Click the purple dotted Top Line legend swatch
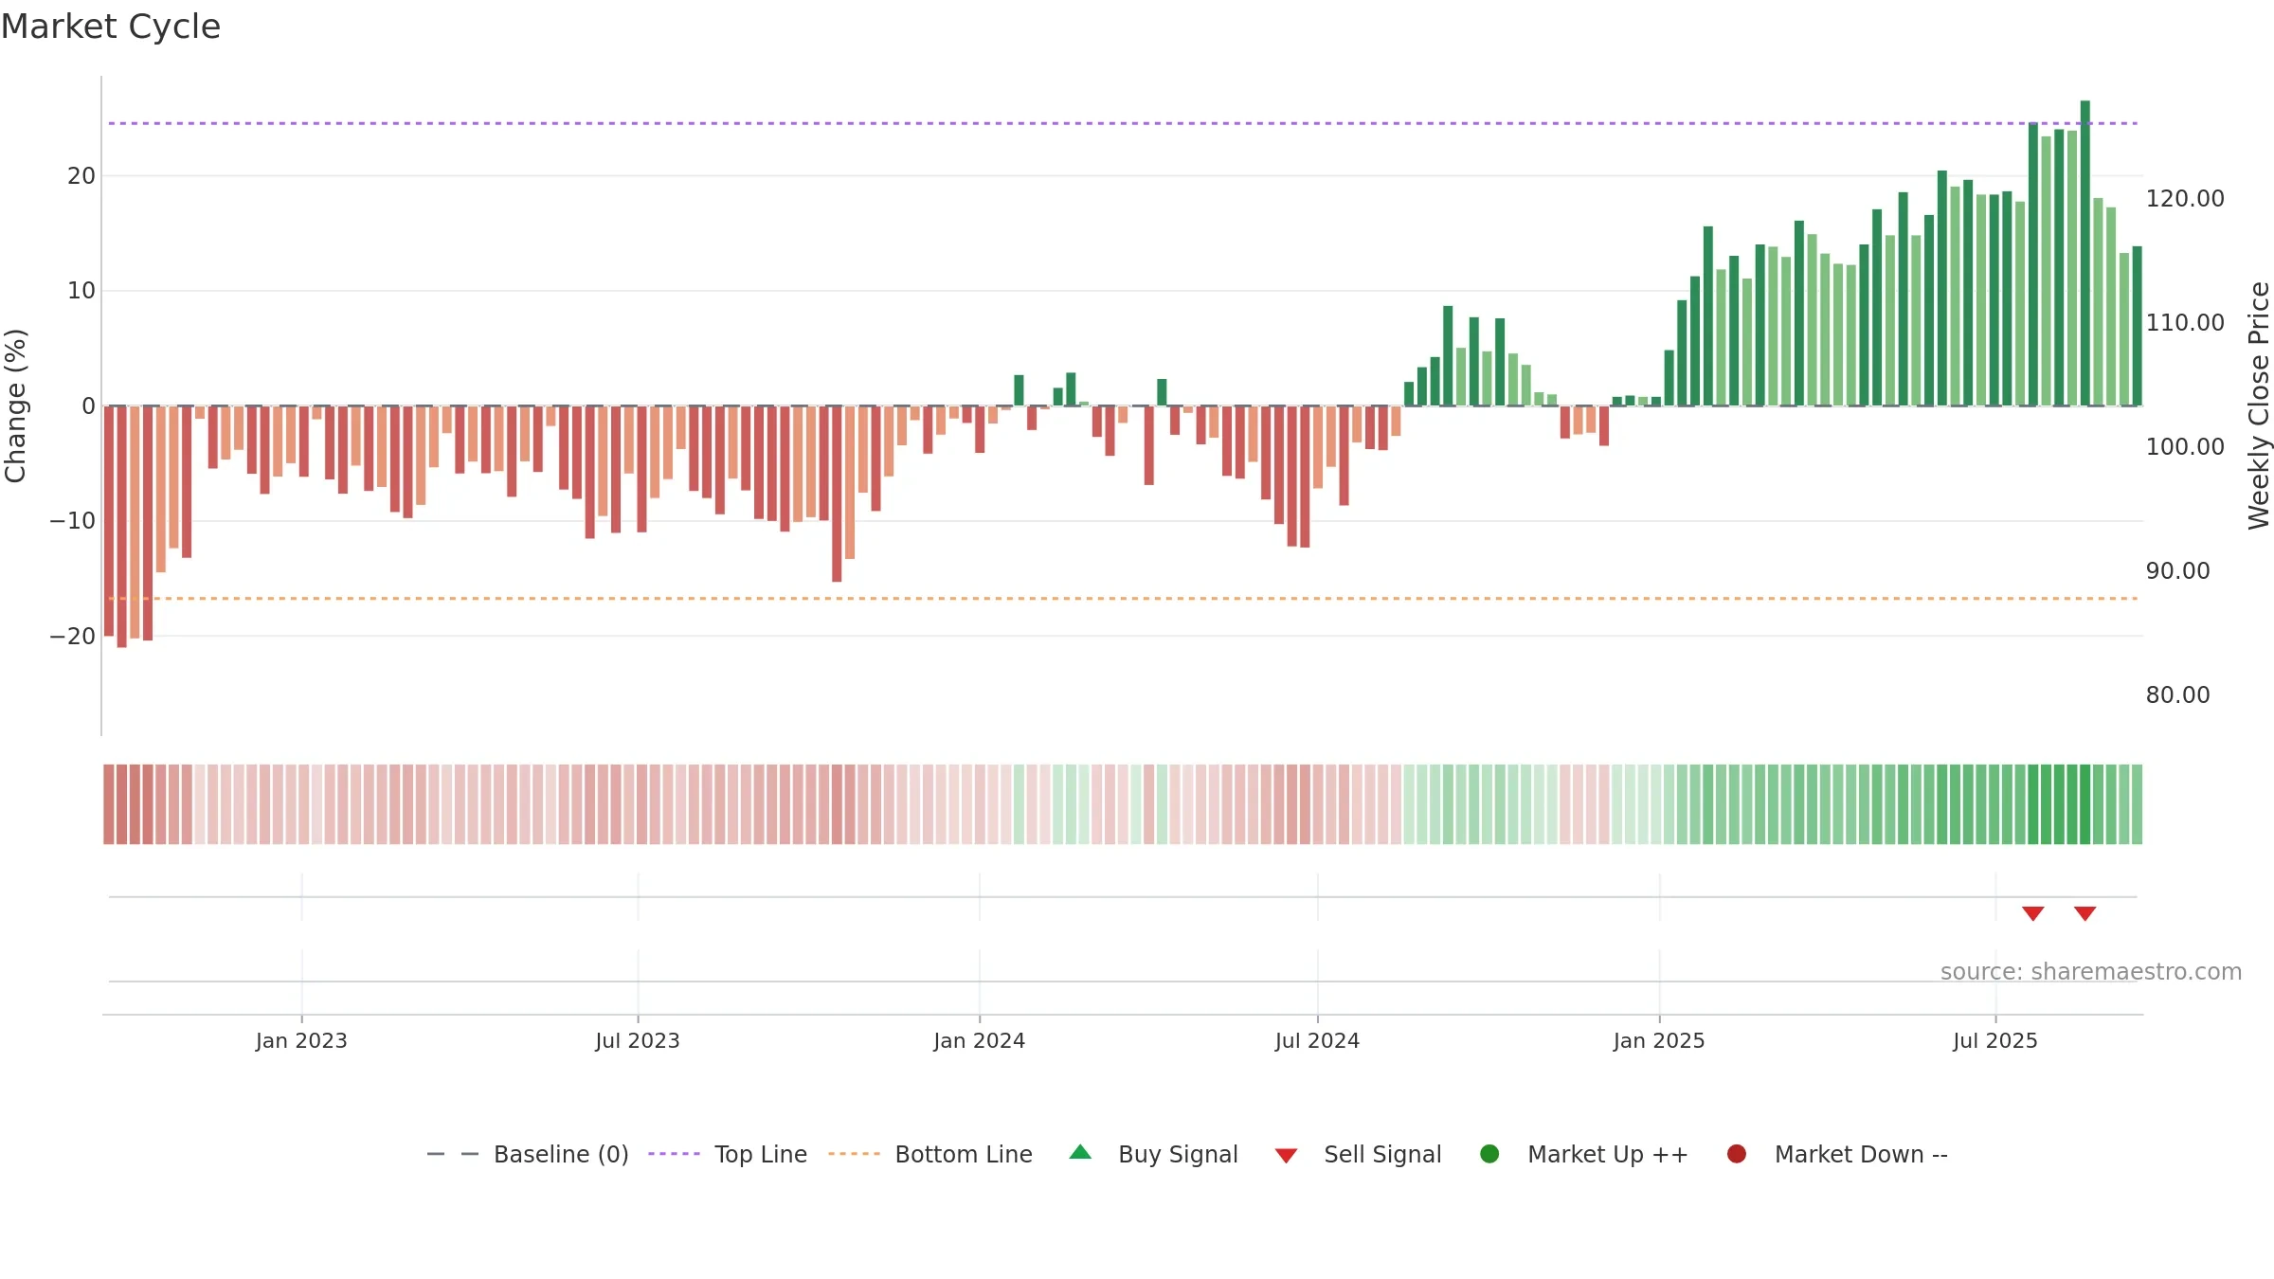 coord(674,1154)
